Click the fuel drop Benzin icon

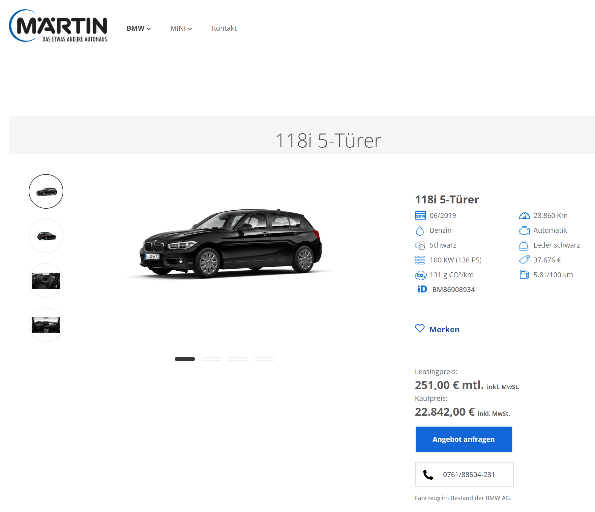click(420, 230)
